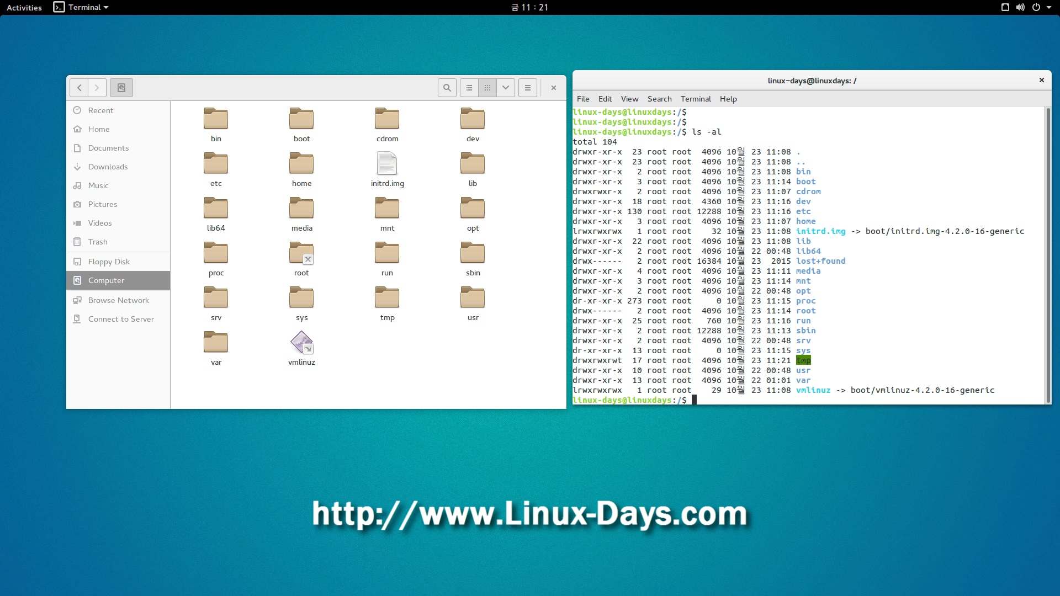Screen dimensions: 1060x596
Task: Go forward in file manager
Action: pyautogui.click(x=97, y=88)
